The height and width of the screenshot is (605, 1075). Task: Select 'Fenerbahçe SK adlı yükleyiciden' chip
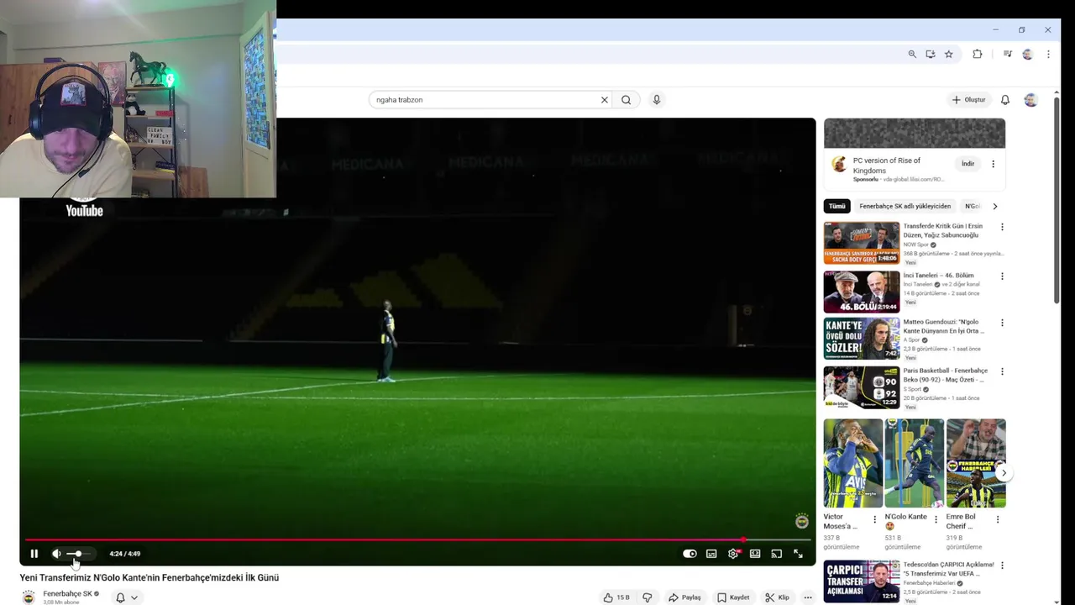coord(905,206)
